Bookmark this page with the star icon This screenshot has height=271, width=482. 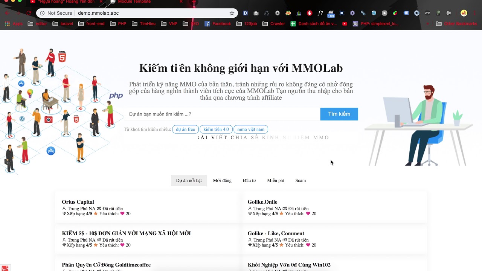coord(232,13)
